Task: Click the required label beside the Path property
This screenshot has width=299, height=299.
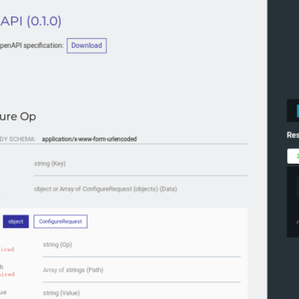Action: [7, 274]
